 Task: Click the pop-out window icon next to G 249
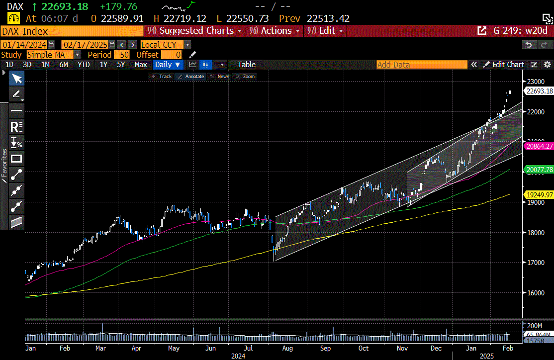(482, 31)
